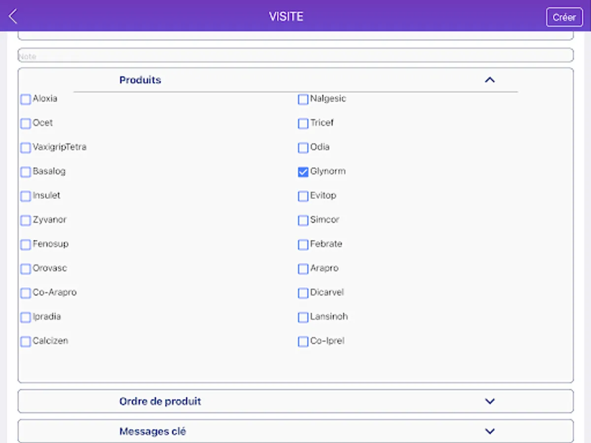The height and width of the screenshot is (443, 591).
Task: Tick the Tricef product checkbox
Action: point(303,124)
